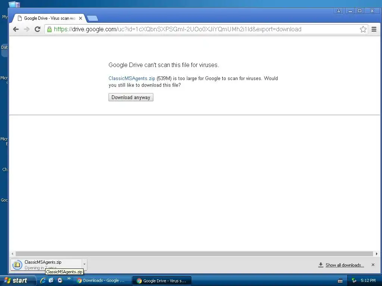
Task: Click the ClassicMSAgents.zip link on page
Action: click(x=132, y=78)
